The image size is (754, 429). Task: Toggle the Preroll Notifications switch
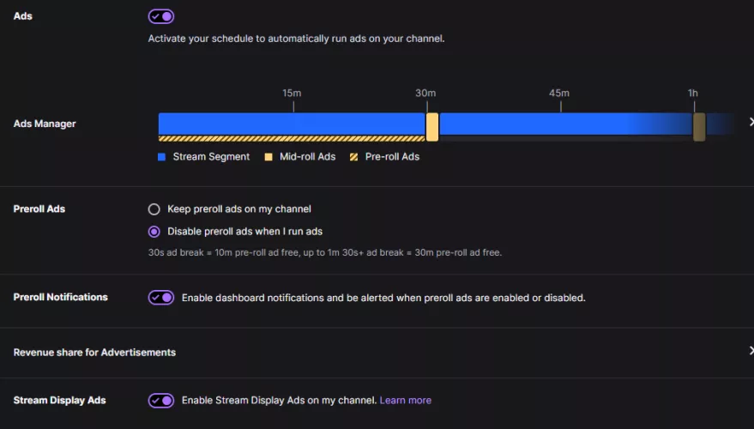point(161,298)
